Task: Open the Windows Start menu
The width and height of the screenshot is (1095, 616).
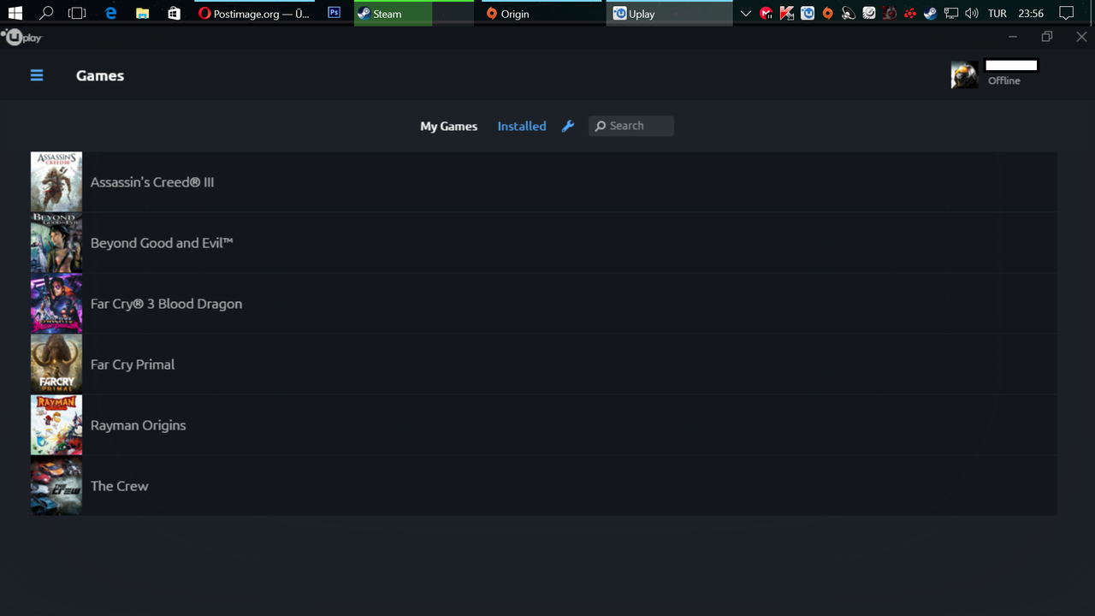Action: pyautogui.click(x=15, y=14)
